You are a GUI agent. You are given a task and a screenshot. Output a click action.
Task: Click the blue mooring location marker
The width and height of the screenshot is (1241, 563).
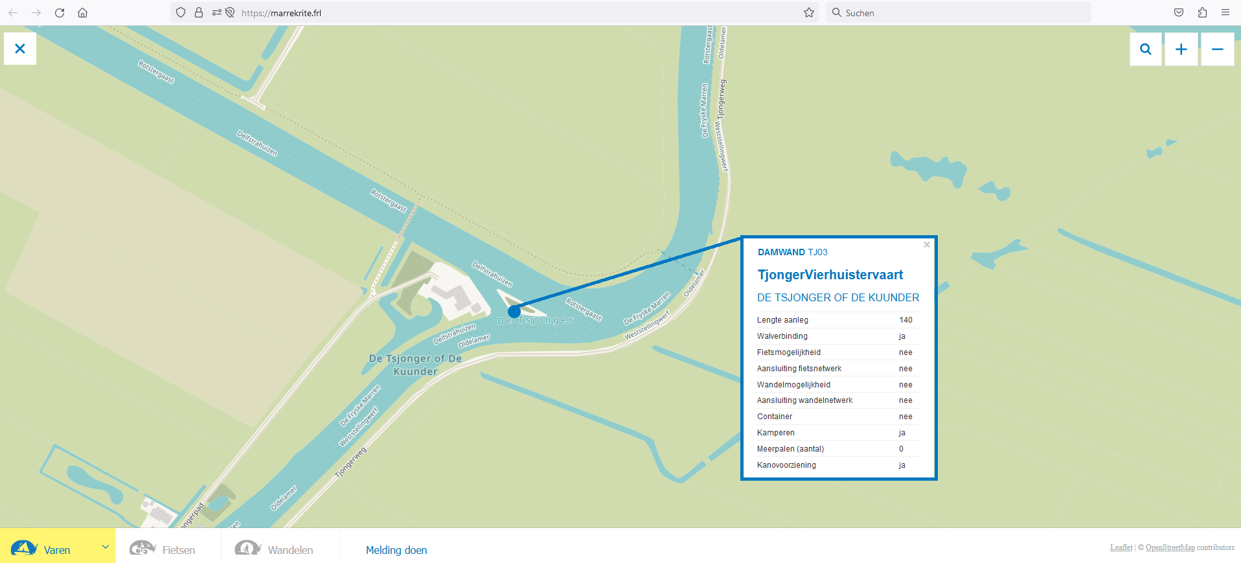514,312
